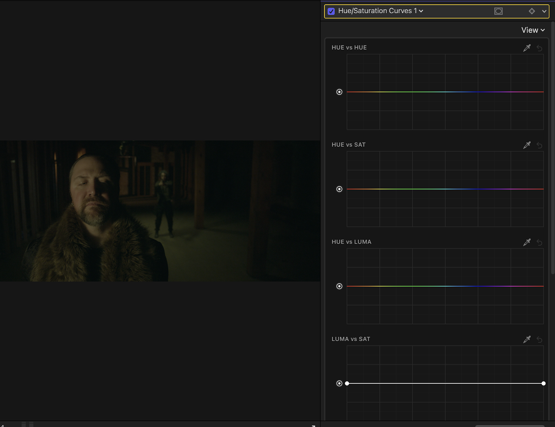Click the video frame in the viewer
This screenshot has width=555, height=427.
tap(160, 211)
